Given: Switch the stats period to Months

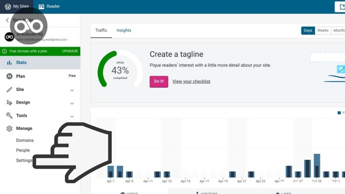Looking at the screenshot, I should (339, 31).
